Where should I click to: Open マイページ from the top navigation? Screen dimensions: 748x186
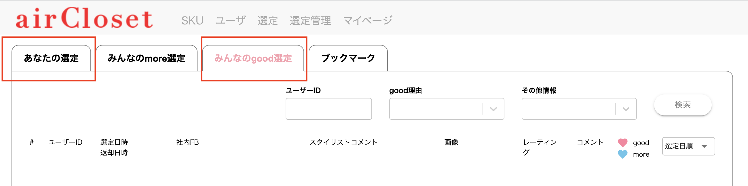368,21
